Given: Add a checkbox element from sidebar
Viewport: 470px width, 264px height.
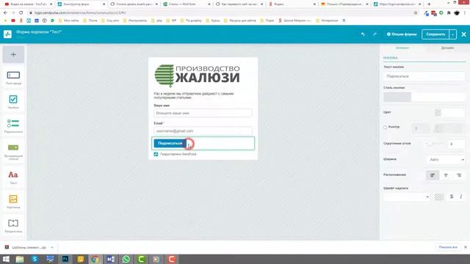Looking at the screenshot, I should point(13,101).
